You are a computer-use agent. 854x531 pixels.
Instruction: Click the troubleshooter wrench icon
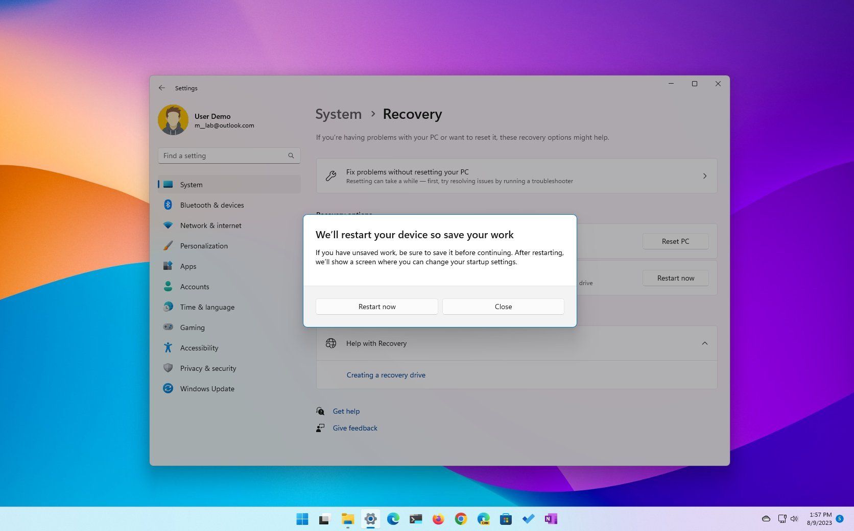click(x=331, y=176)
